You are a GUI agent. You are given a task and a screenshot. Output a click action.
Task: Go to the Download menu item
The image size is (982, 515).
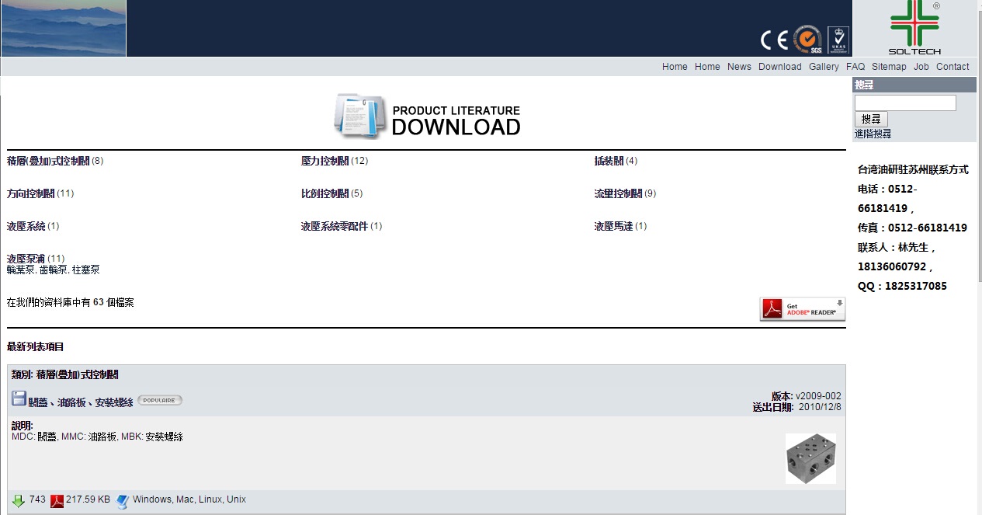pyautogui.click(x=780, y=67)
